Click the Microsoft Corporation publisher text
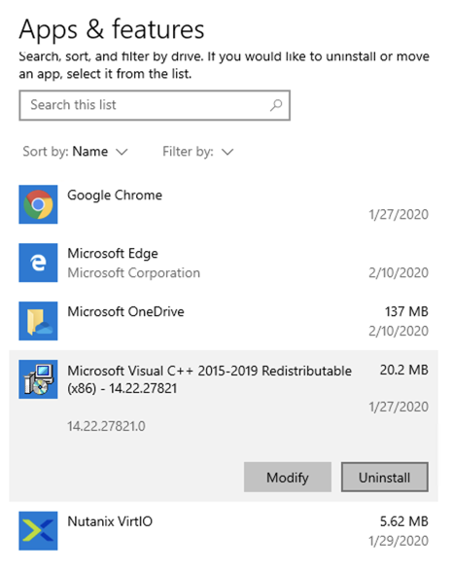Viewport: 452px width, 570px height. pyautogui.click(x=134, y=272)
